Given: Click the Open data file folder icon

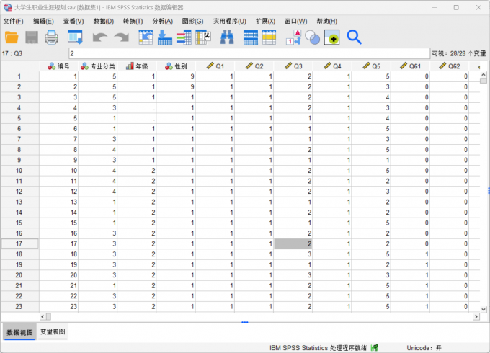Looking at the screenshot, I should (12, 37).
